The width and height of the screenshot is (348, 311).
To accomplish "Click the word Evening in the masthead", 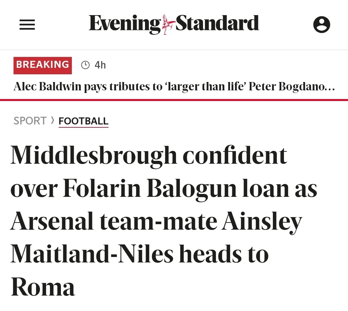I will point(125,24).
